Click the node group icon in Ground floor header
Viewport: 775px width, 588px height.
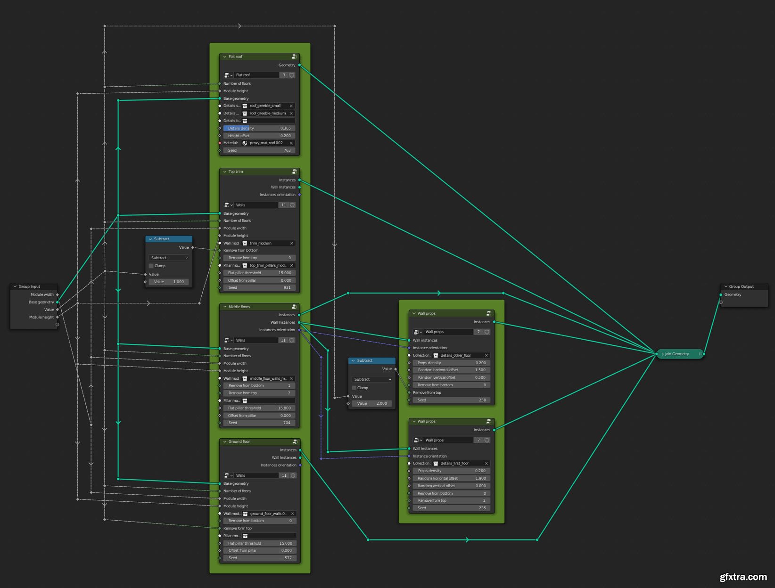point(295,442)
